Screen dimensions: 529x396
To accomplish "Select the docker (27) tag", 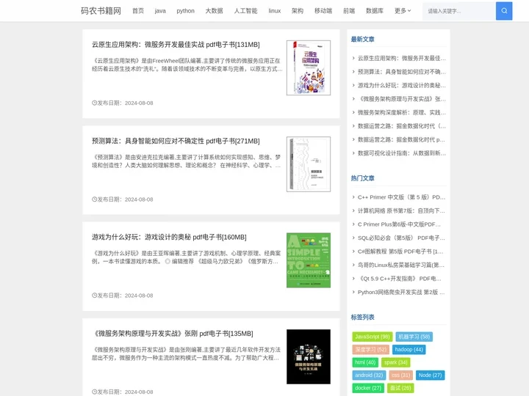I will coord(368,388).
